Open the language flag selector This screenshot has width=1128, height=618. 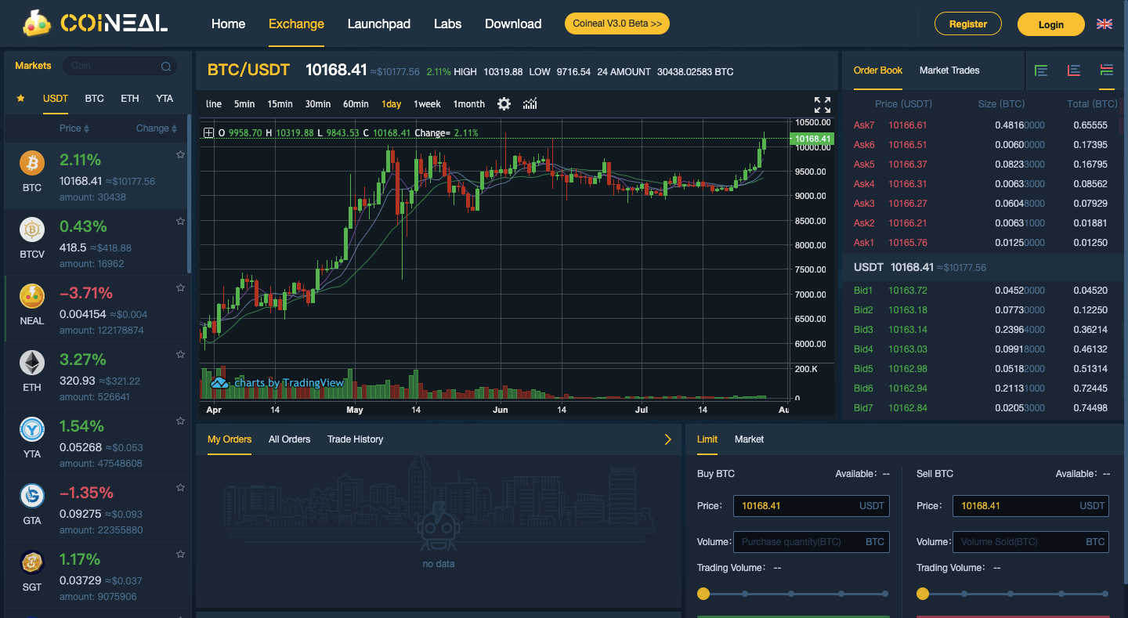click(1104, 24)
